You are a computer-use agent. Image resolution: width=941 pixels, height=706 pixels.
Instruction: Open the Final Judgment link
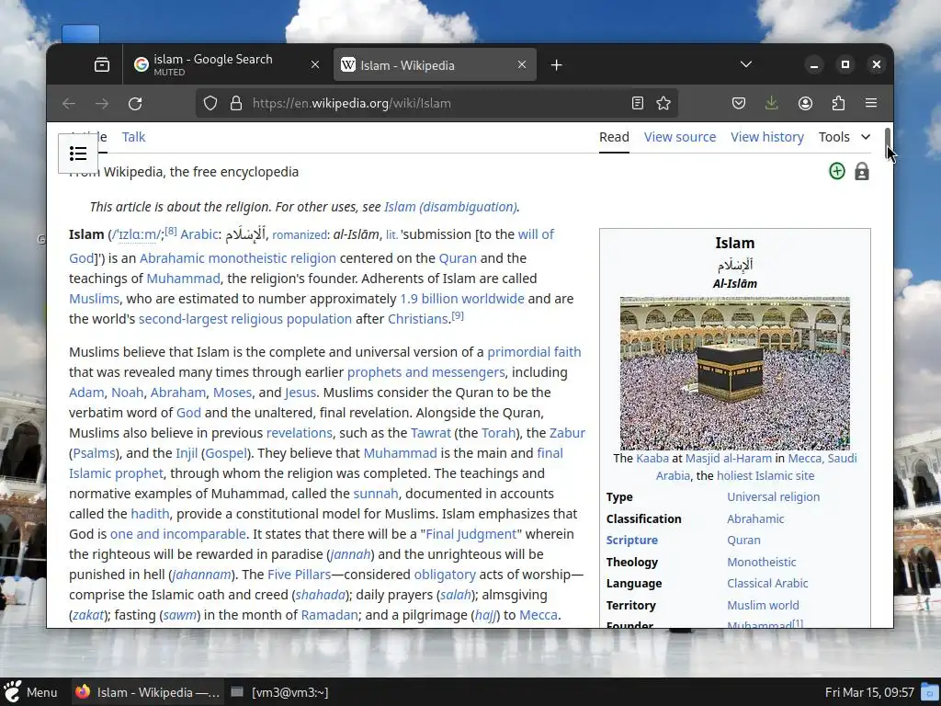point(471,534)
